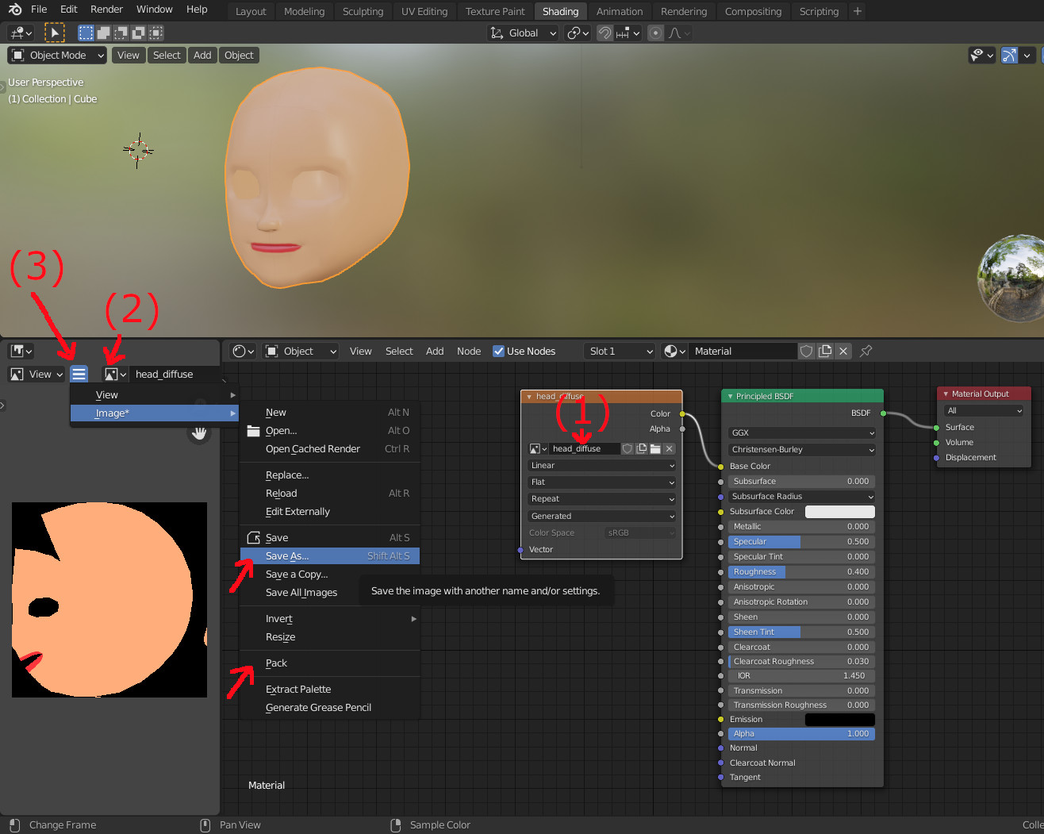Image resolution: width=1044 pixels, height=834 pixels.
Task: Click the pin icon in the shader editor header
Action: [x=864, y=351]
